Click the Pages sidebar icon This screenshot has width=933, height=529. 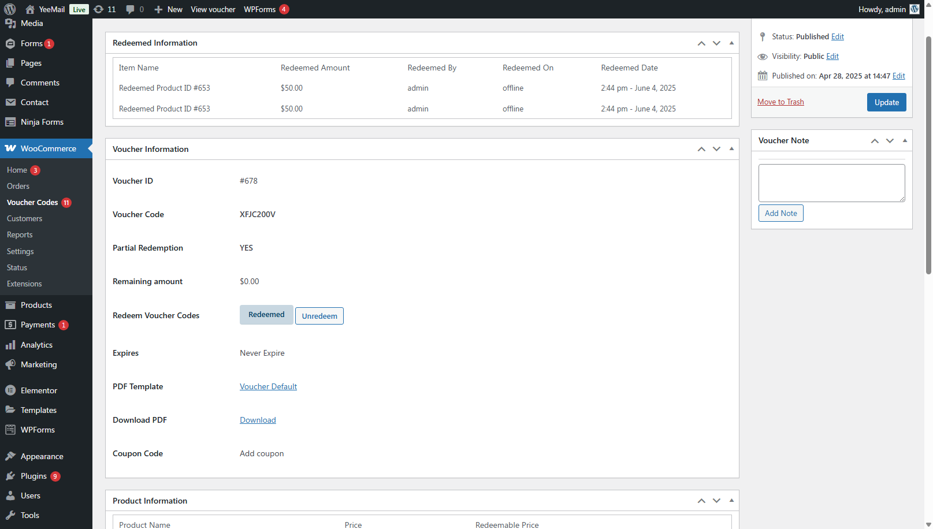(10, 64)
